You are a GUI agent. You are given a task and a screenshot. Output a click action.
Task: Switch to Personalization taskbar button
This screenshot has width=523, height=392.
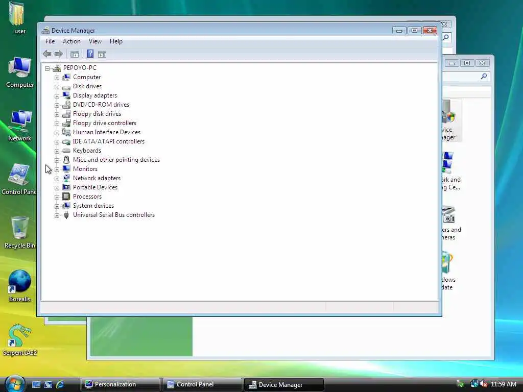pyautogui.click(x=120, y=384)
